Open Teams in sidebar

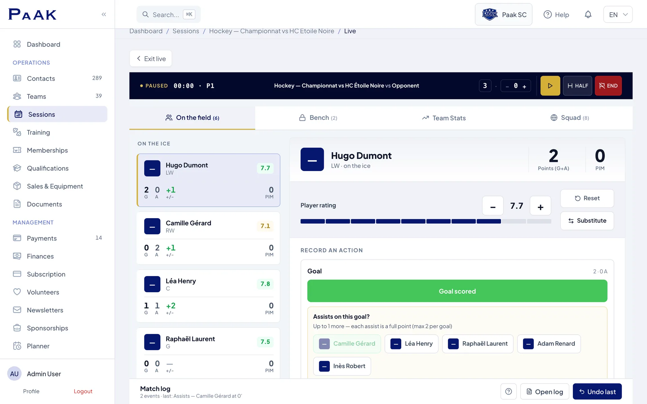click(57, 96)
